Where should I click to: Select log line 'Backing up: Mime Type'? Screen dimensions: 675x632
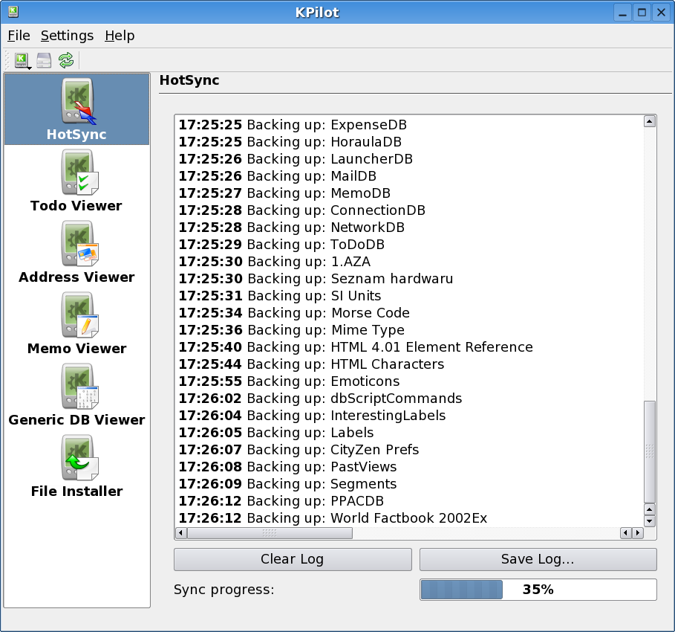[x=291, y=330]
